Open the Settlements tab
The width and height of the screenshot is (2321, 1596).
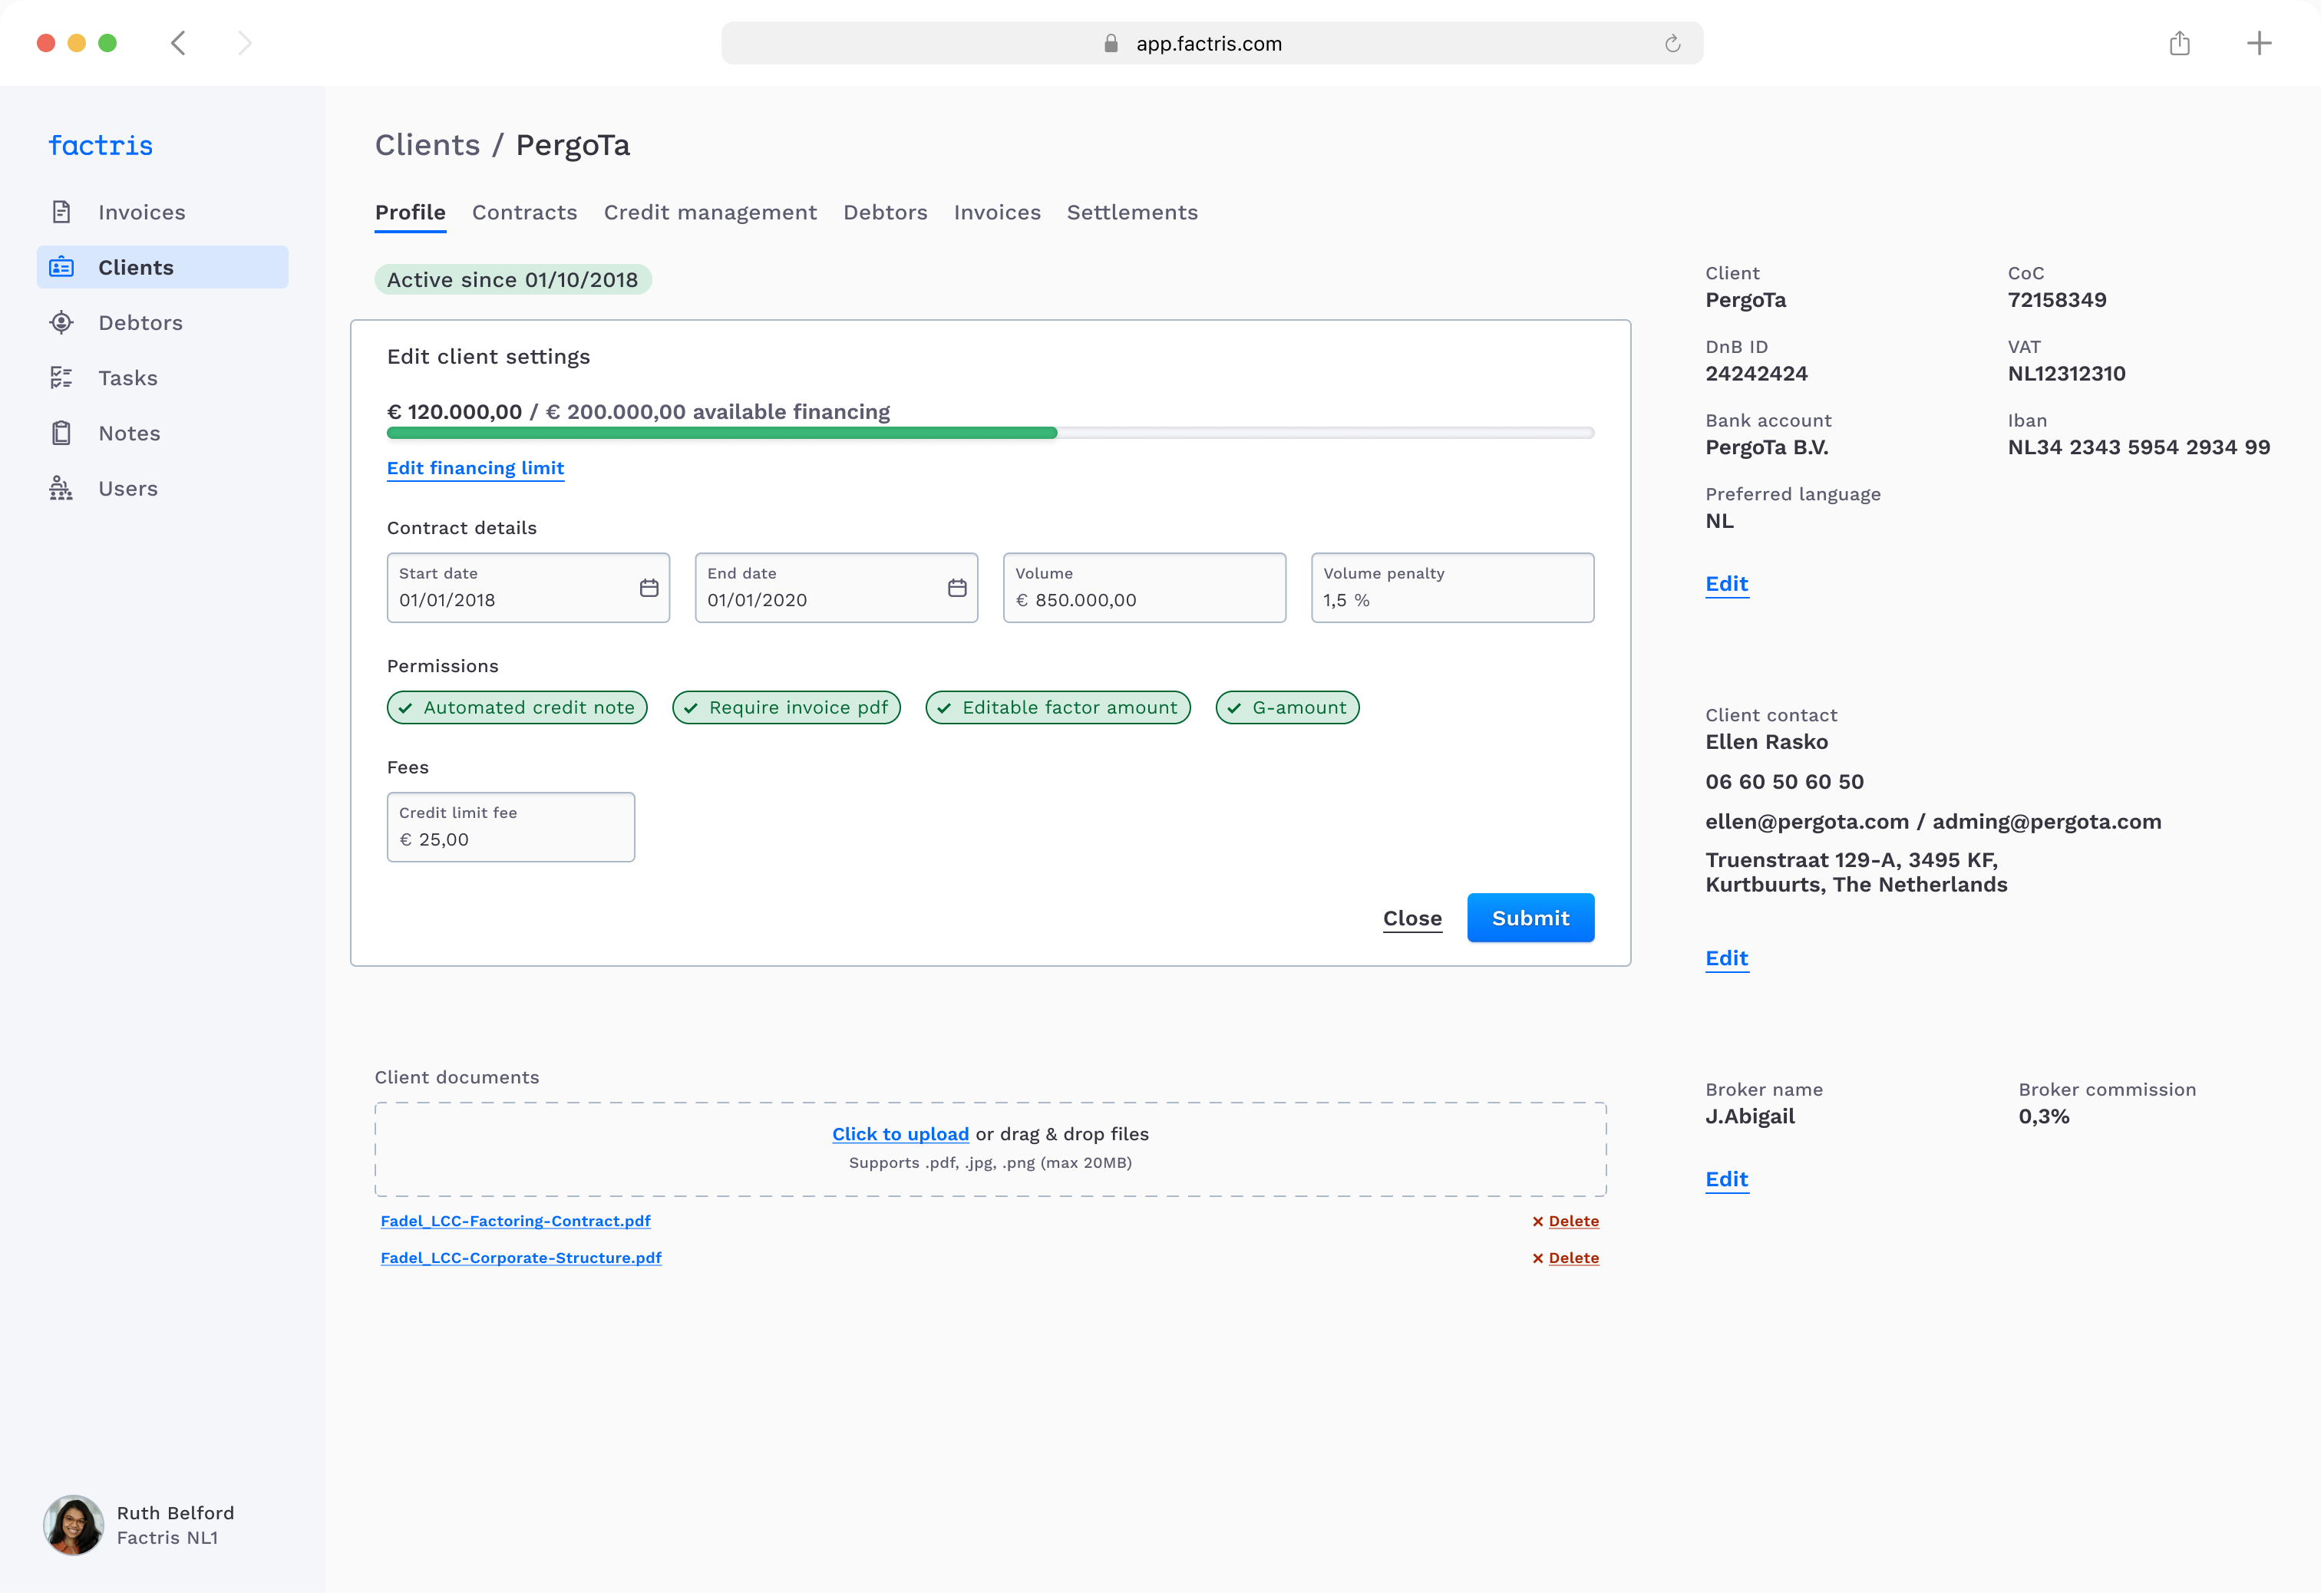pos(1132,212)
